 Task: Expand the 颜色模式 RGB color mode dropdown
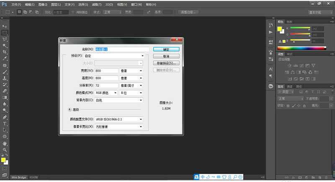click(x=106, y=93)
